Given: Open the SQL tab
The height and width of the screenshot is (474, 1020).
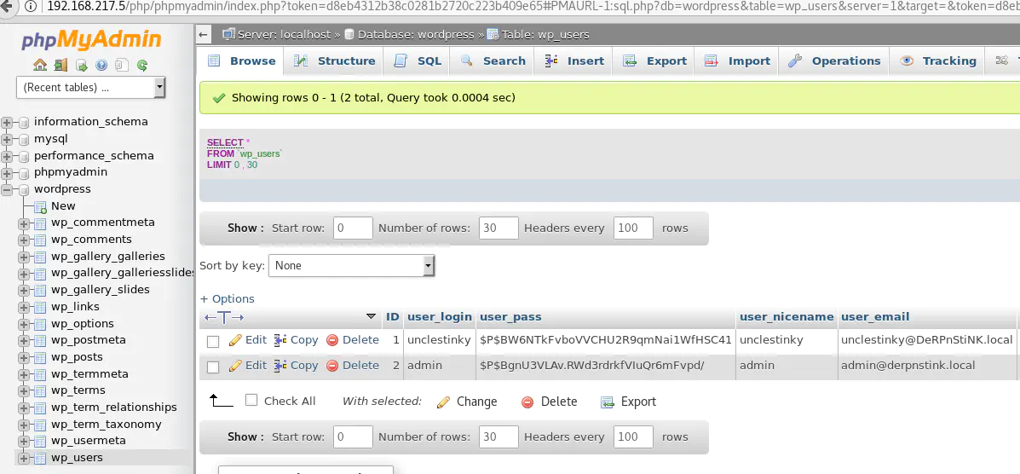Looking at the screenshot, I should coord(418,61).
